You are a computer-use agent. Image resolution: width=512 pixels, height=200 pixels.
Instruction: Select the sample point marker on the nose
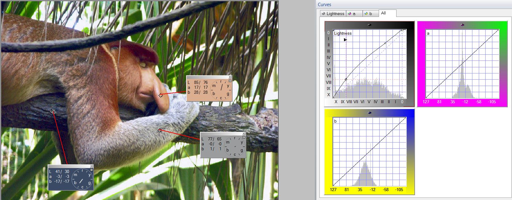click(161, 95)
